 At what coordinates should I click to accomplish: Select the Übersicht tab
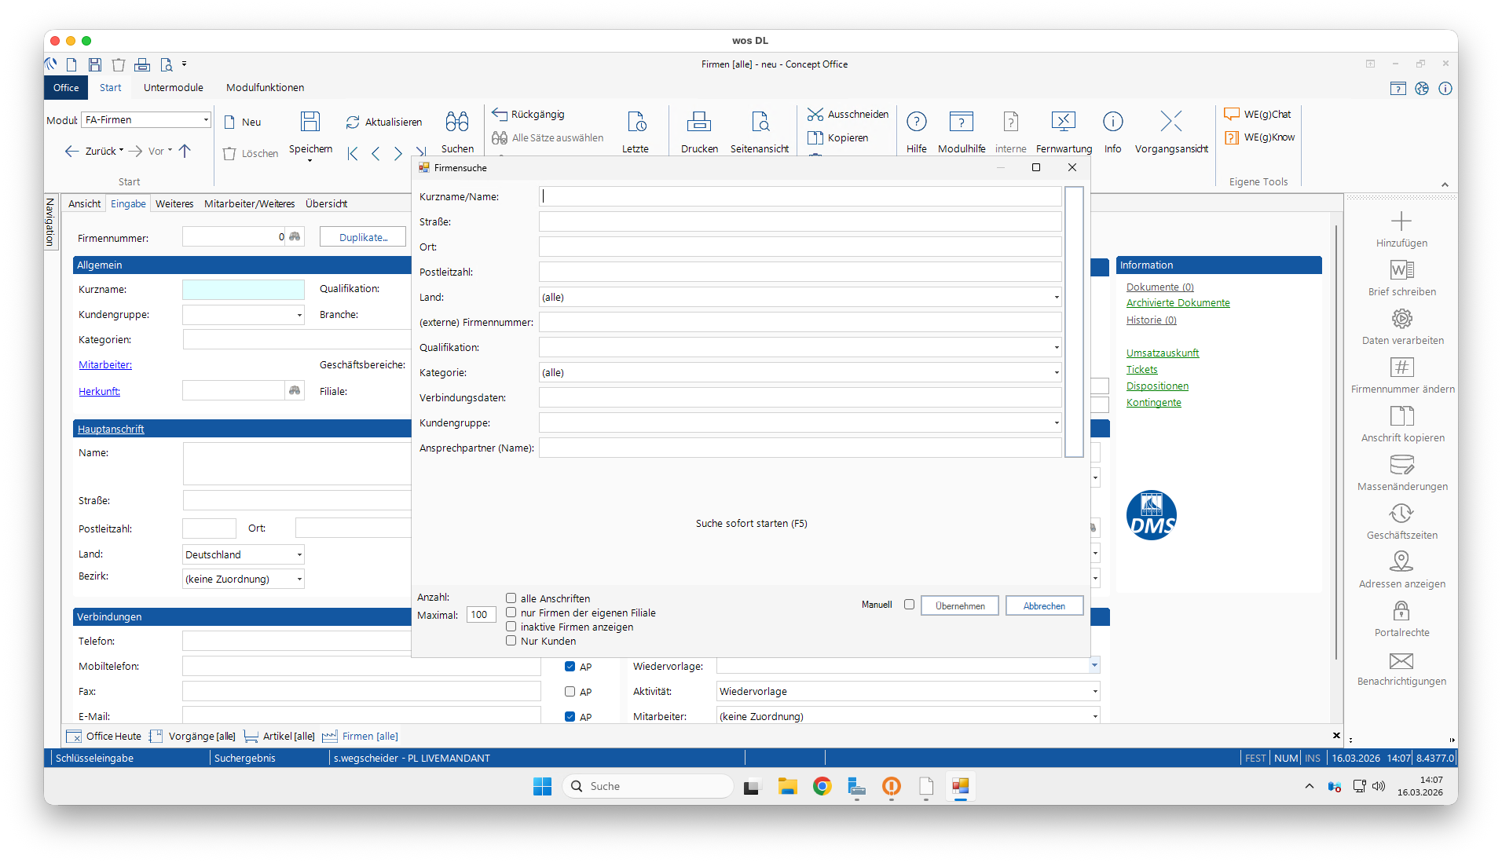(326, 204)
